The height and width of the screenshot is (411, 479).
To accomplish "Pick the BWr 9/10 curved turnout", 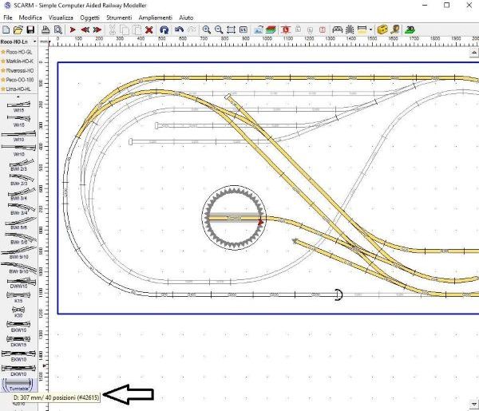I will [x=18, y=267].
